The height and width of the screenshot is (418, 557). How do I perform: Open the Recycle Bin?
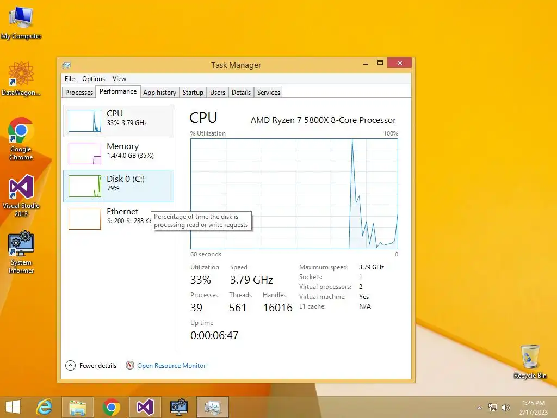530,361
